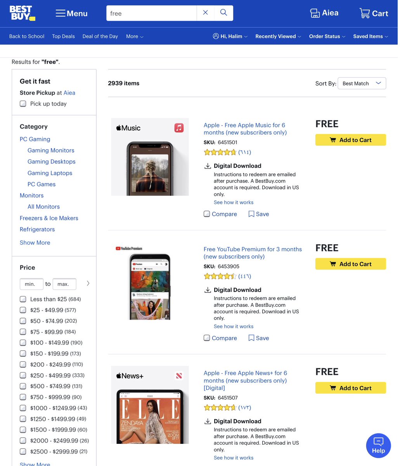Screen dimensions: 400x466
Task: Focus the search box containing free
Action: (x=151, y=13)
